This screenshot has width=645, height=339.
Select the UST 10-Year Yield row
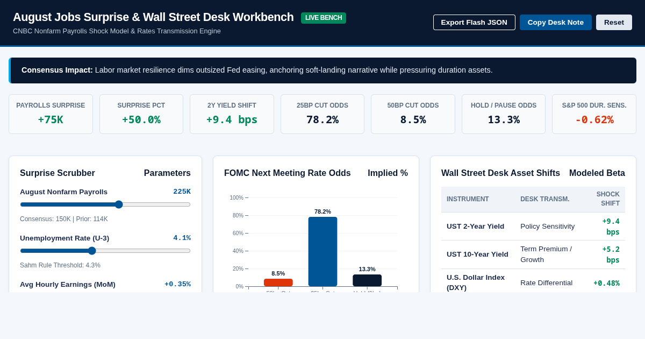click(x=533, y=255)
